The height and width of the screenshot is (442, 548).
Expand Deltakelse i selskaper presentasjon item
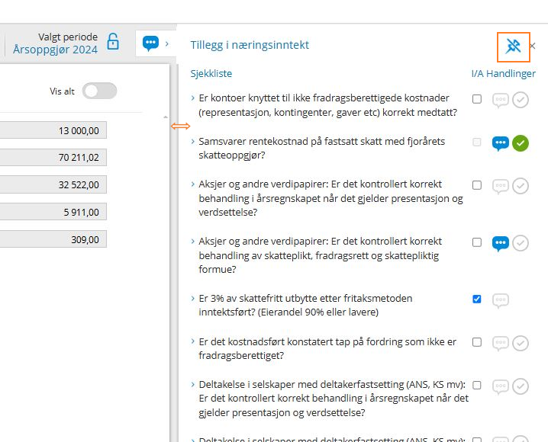193,384
